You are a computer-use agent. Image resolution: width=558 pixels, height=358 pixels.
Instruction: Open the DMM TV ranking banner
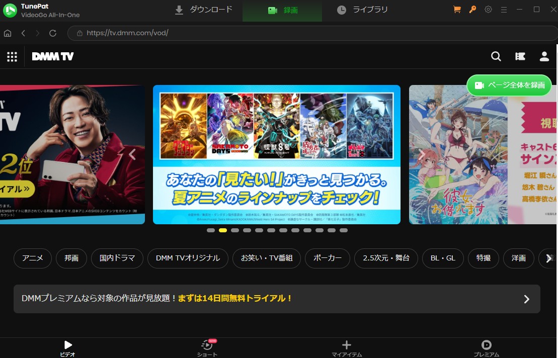click(x=72, y=155)
